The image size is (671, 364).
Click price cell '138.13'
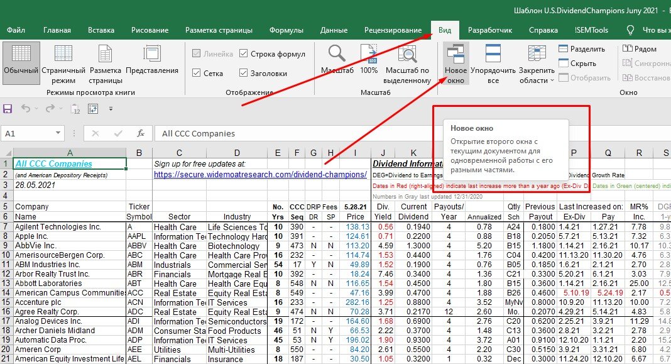(355, 226)
